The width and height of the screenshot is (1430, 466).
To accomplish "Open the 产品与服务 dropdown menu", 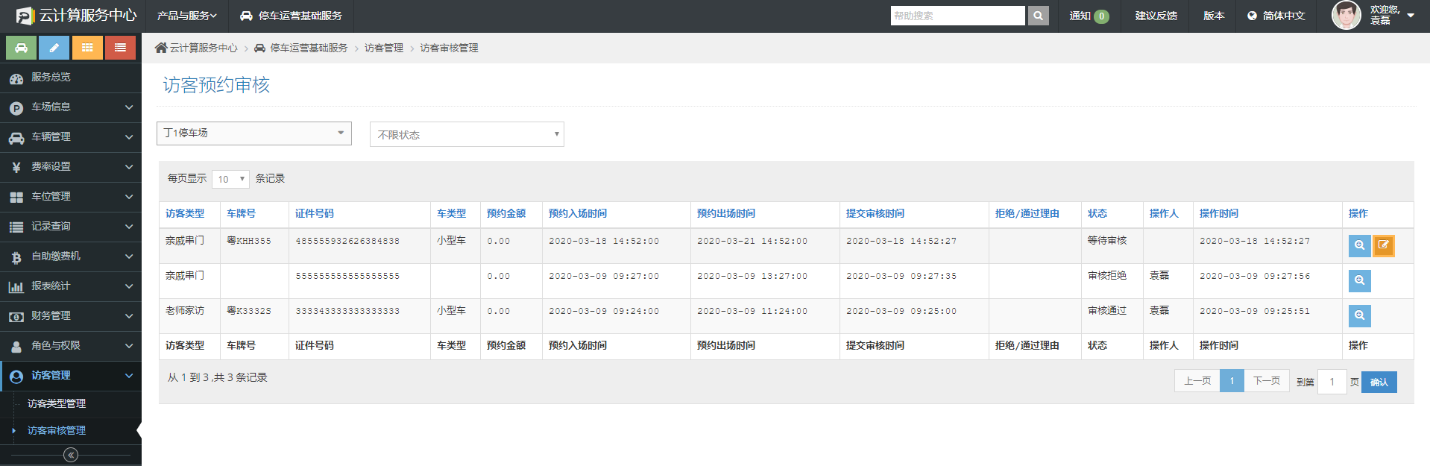I will click(x=186, y=16).
